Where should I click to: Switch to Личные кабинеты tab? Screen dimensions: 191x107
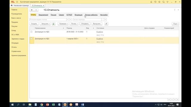(x=91, y=15)
